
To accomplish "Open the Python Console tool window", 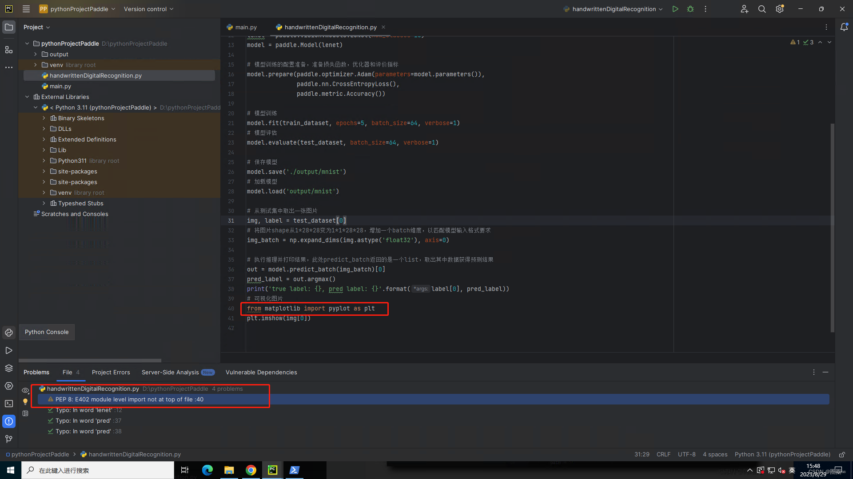I will pos(8,333).
